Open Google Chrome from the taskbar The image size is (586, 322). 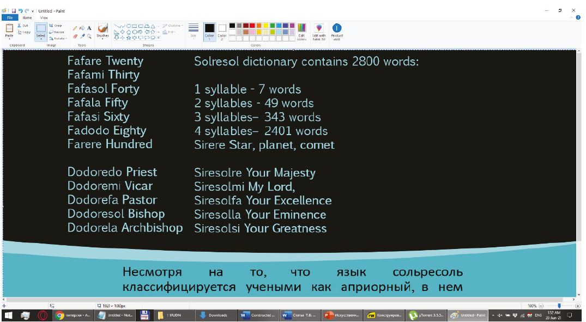coord(59,315)
